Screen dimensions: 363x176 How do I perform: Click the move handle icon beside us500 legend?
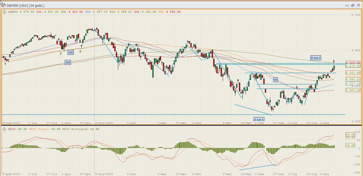pos(4,12)
